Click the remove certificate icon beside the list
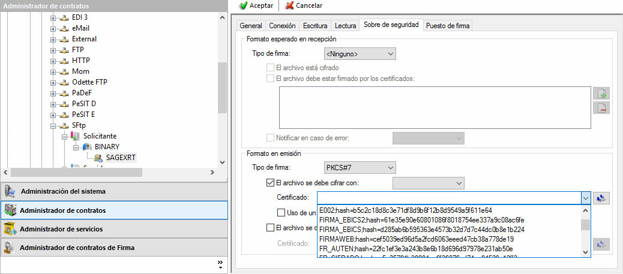The height and width of the screenshot is (274, 623). (601, 108)
